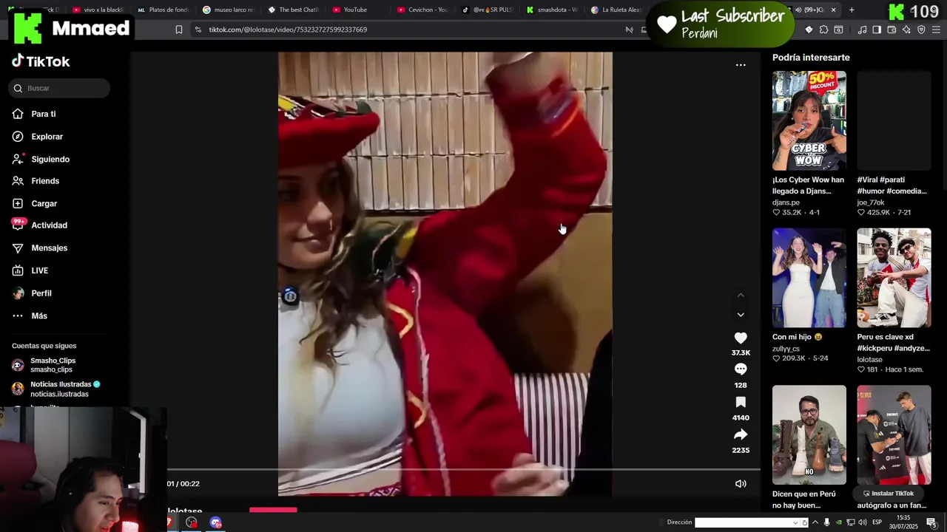Click the TikTok logo
Viewport: 947px width, 532px height.
(41, 61)
